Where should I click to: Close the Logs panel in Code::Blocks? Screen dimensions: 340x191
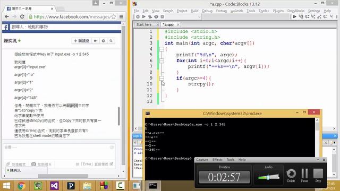pyautogui.click(x=335, y=136)
